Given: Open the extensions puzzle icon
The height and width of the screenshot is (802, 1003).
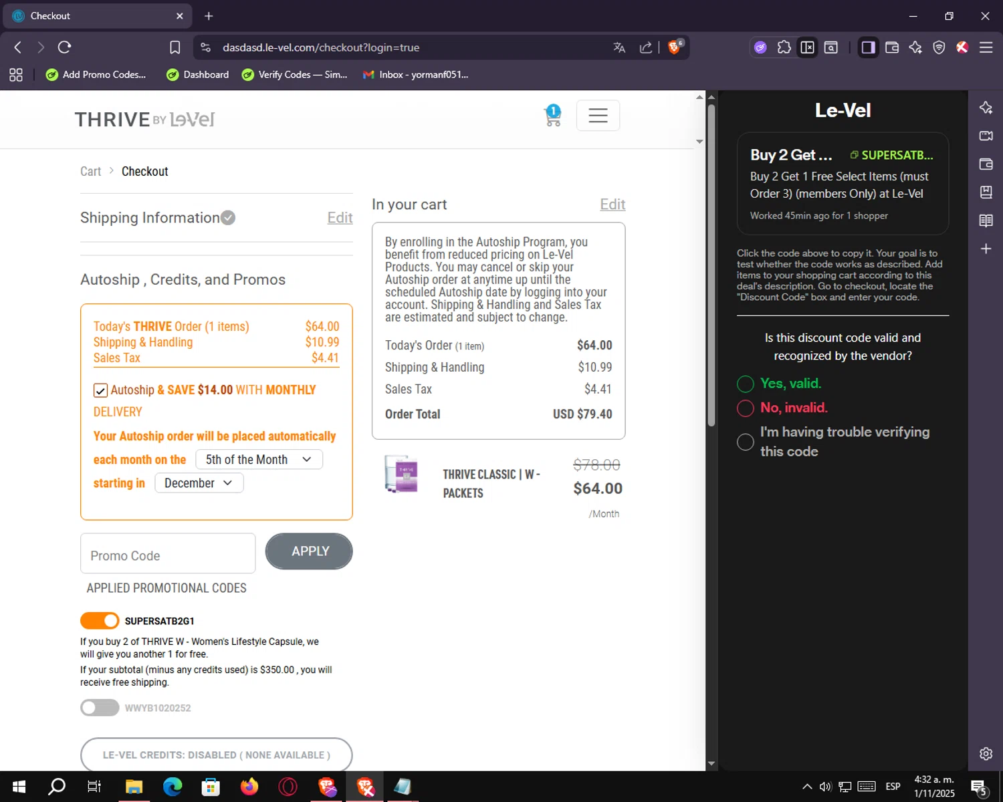Looking at the screenshot, I should [x=784, y=47].
